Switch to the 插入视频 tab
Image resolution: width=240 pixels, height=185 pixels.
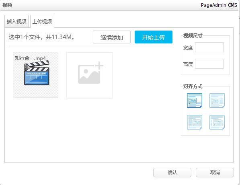tap(16, 21)
